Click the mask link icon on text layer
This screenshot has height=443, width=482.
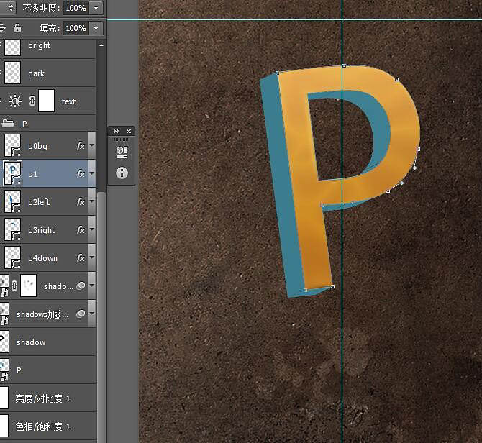(32, 101)
